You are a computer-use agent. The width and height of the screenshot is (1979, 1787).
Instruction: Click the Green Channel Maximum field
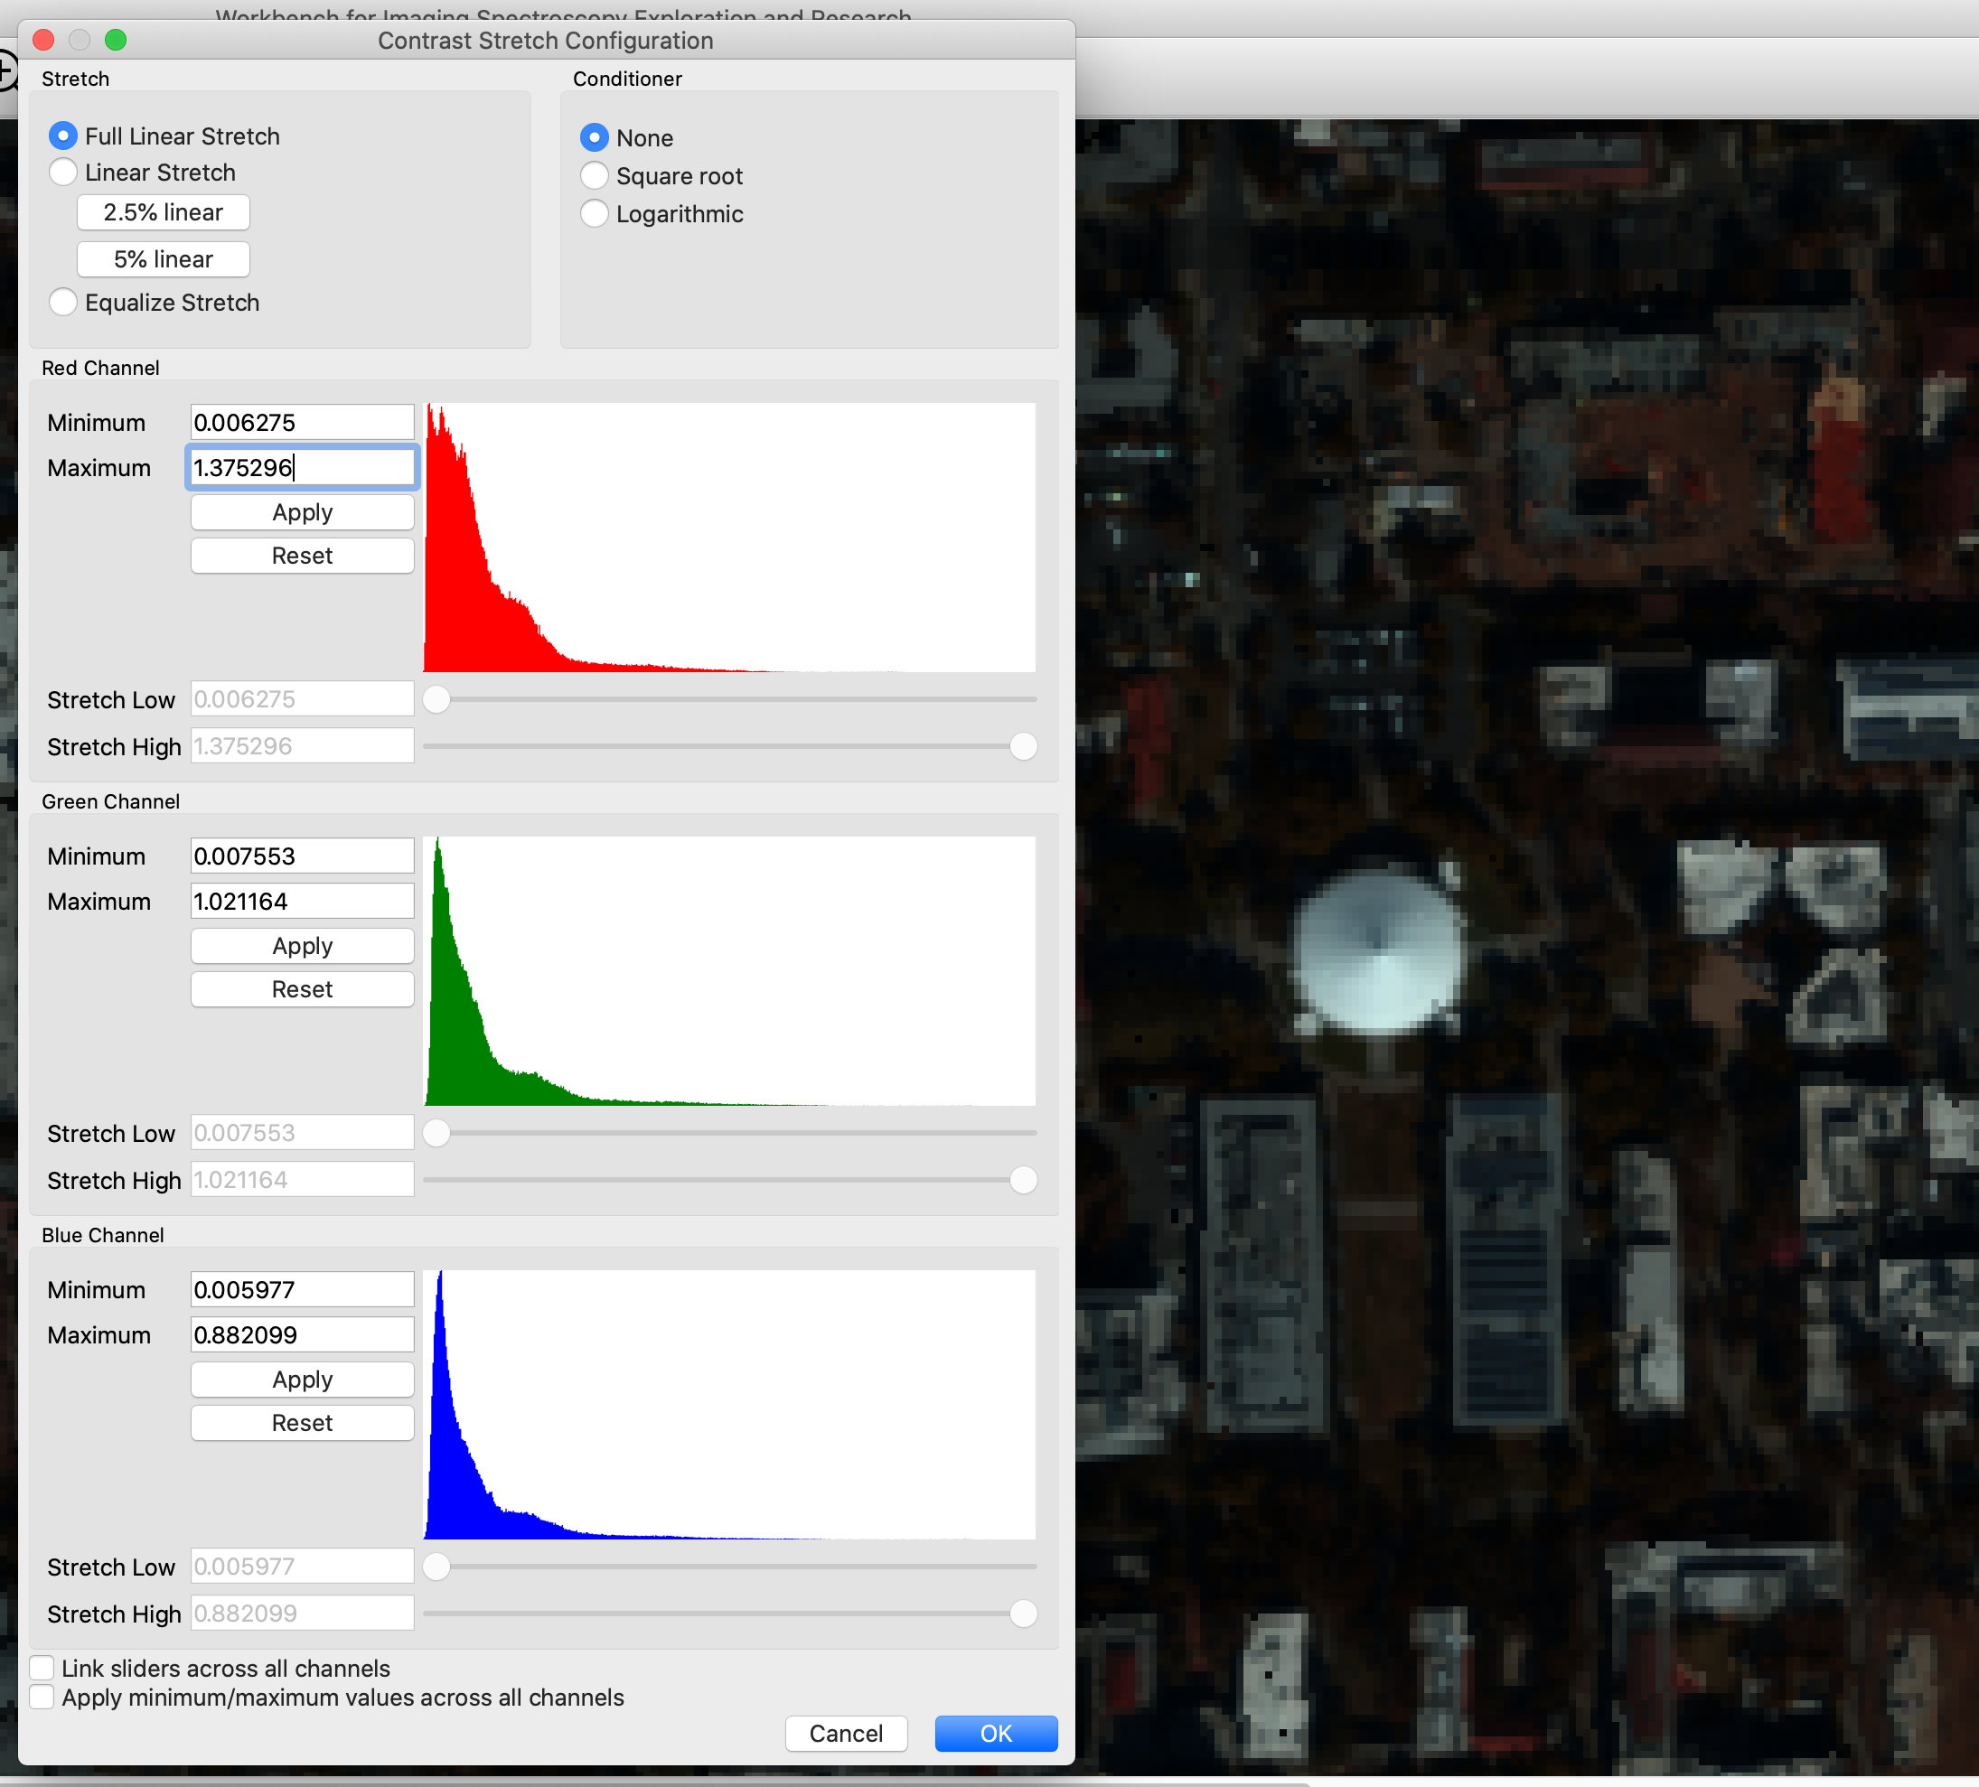(x=301, y=901)
